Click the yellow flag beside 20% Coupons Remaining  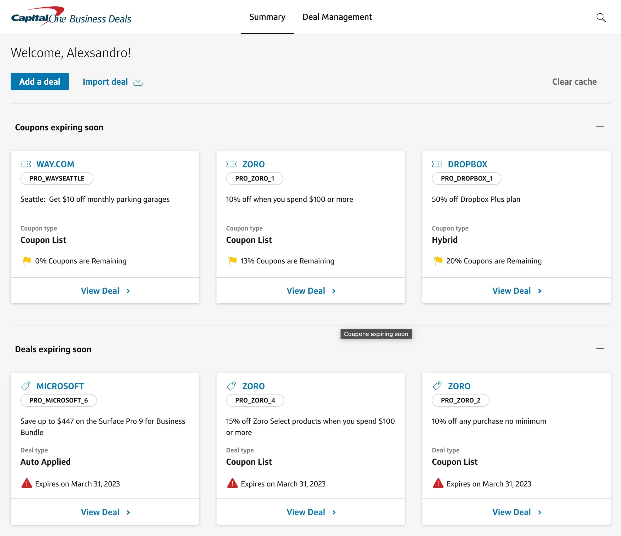(x=438, y=261)
